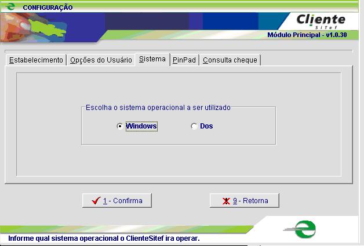Viewport: 364px width, 246px height.
Task: Click the "Escolha o sistema operacional" group label
Action: click(158, 107)
